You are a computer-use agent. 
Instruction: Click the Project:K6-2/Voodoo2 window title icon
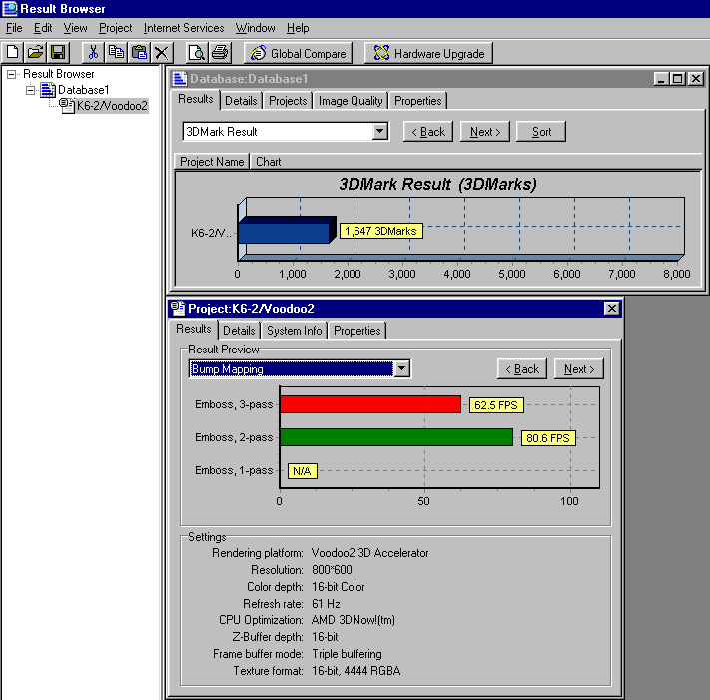pyautogui.click(x=178, y=308)
